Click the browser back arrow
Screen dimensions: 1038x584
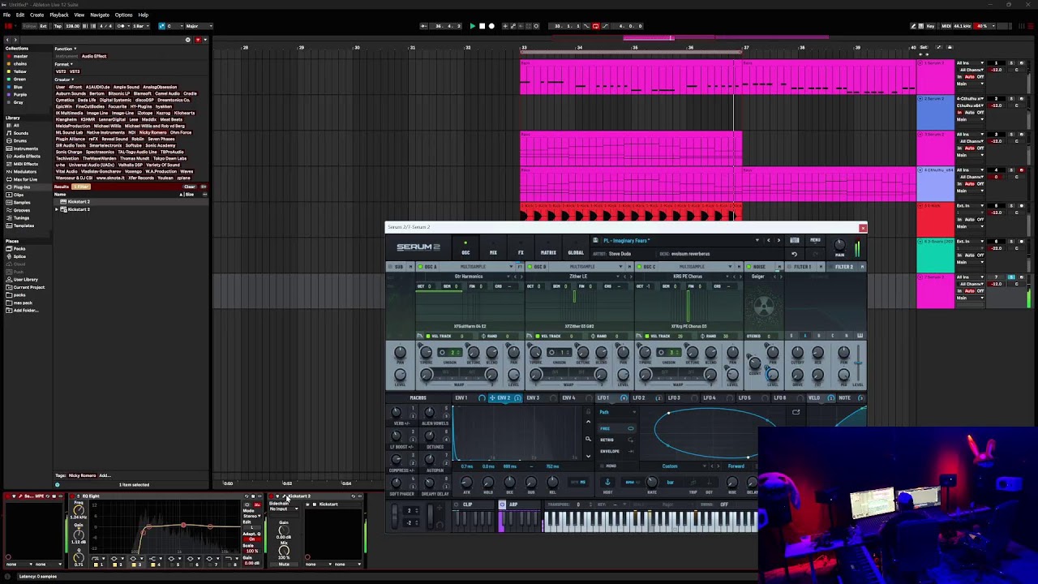point(7,40)
